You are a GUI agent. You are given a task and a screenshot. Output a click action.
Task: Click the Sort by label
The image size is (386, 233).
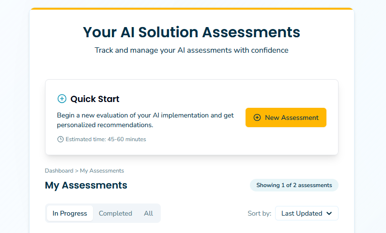coord(259,213)
